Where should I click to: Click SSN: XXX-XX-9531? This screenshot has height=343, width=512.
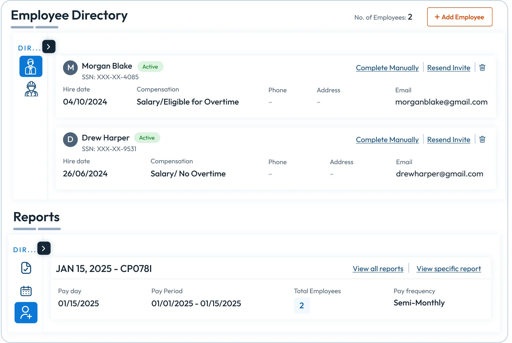pyautogui.click(x=109, y=149)
